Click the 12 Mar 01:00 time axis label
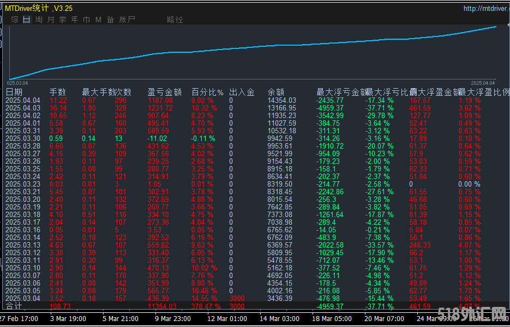Screen dimensions: 510x327 click(227, 318)
